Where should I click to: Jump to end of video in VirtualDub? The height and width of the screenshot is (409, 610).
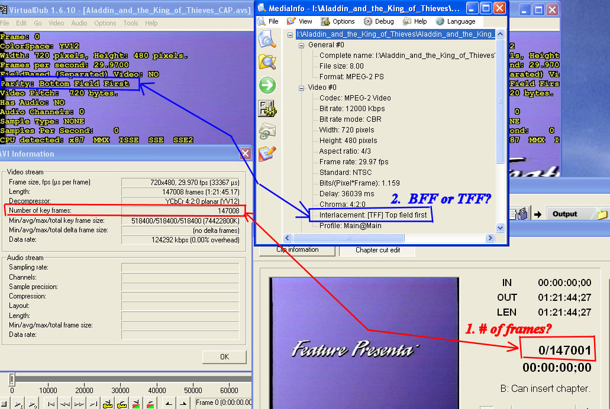(x=93, y=404)
